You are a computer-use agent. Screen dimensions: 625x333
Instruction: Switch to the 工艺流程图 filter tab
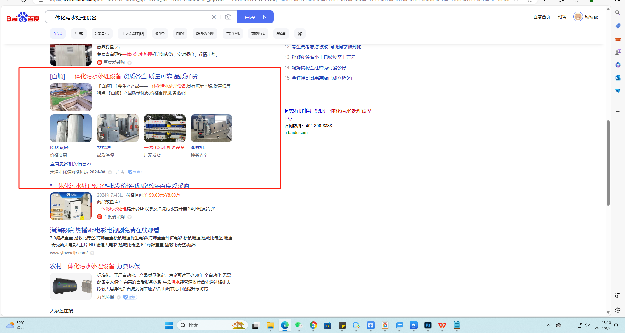coord(132,33)
